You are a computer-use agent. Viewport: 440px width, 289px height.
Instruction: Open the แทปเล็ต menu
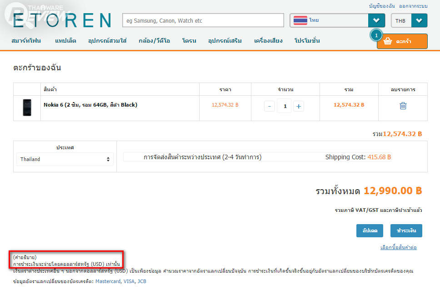[65, 41]
